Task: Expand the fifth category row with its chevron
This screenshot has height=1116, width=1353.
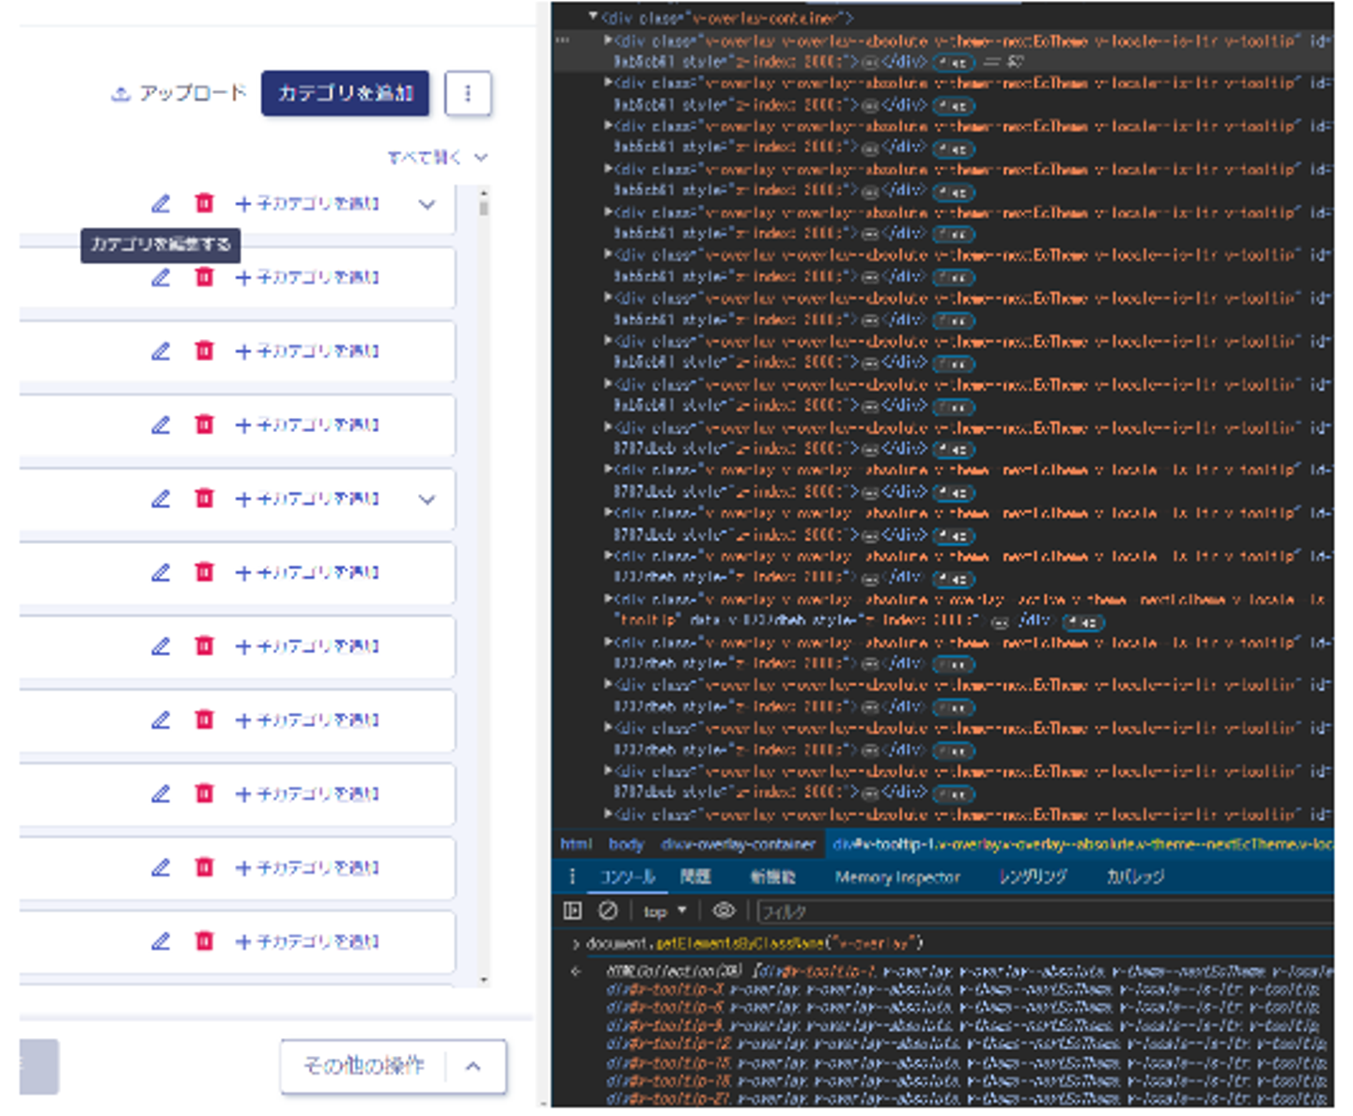Action: 428,499
